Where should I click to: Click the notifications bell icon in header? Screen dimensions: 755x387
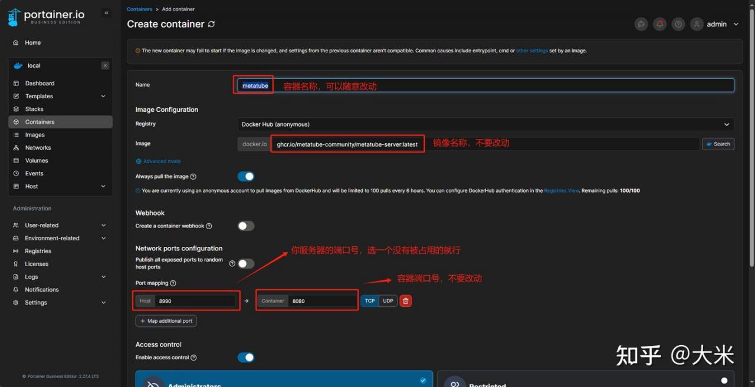click(x=659, y=24)
